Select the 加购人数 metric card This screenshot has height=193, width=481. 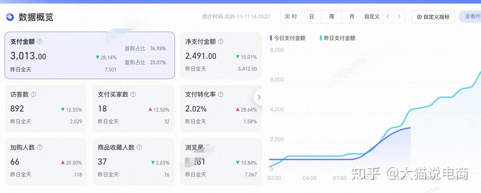[46, 161]
